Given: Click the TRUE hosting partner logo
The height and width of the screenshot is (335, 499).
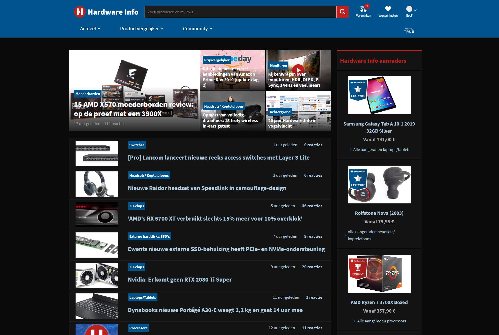Looking at the screenshot, I should 408,30.
